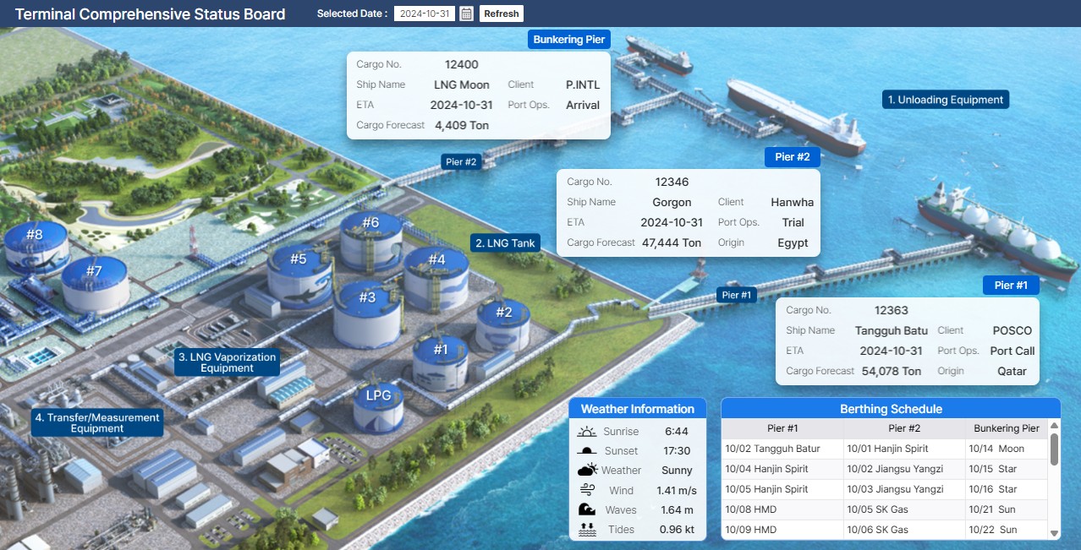1081x550 pixels.
Task: Select the Unloading Equipment label
Action: [945, 99]
